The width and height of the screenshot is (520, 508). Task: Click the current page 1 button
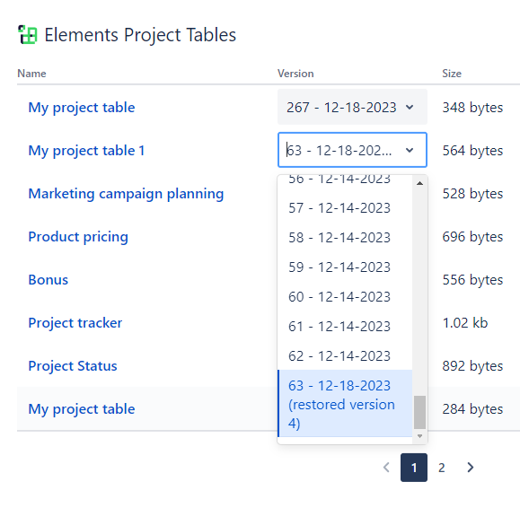414,468
